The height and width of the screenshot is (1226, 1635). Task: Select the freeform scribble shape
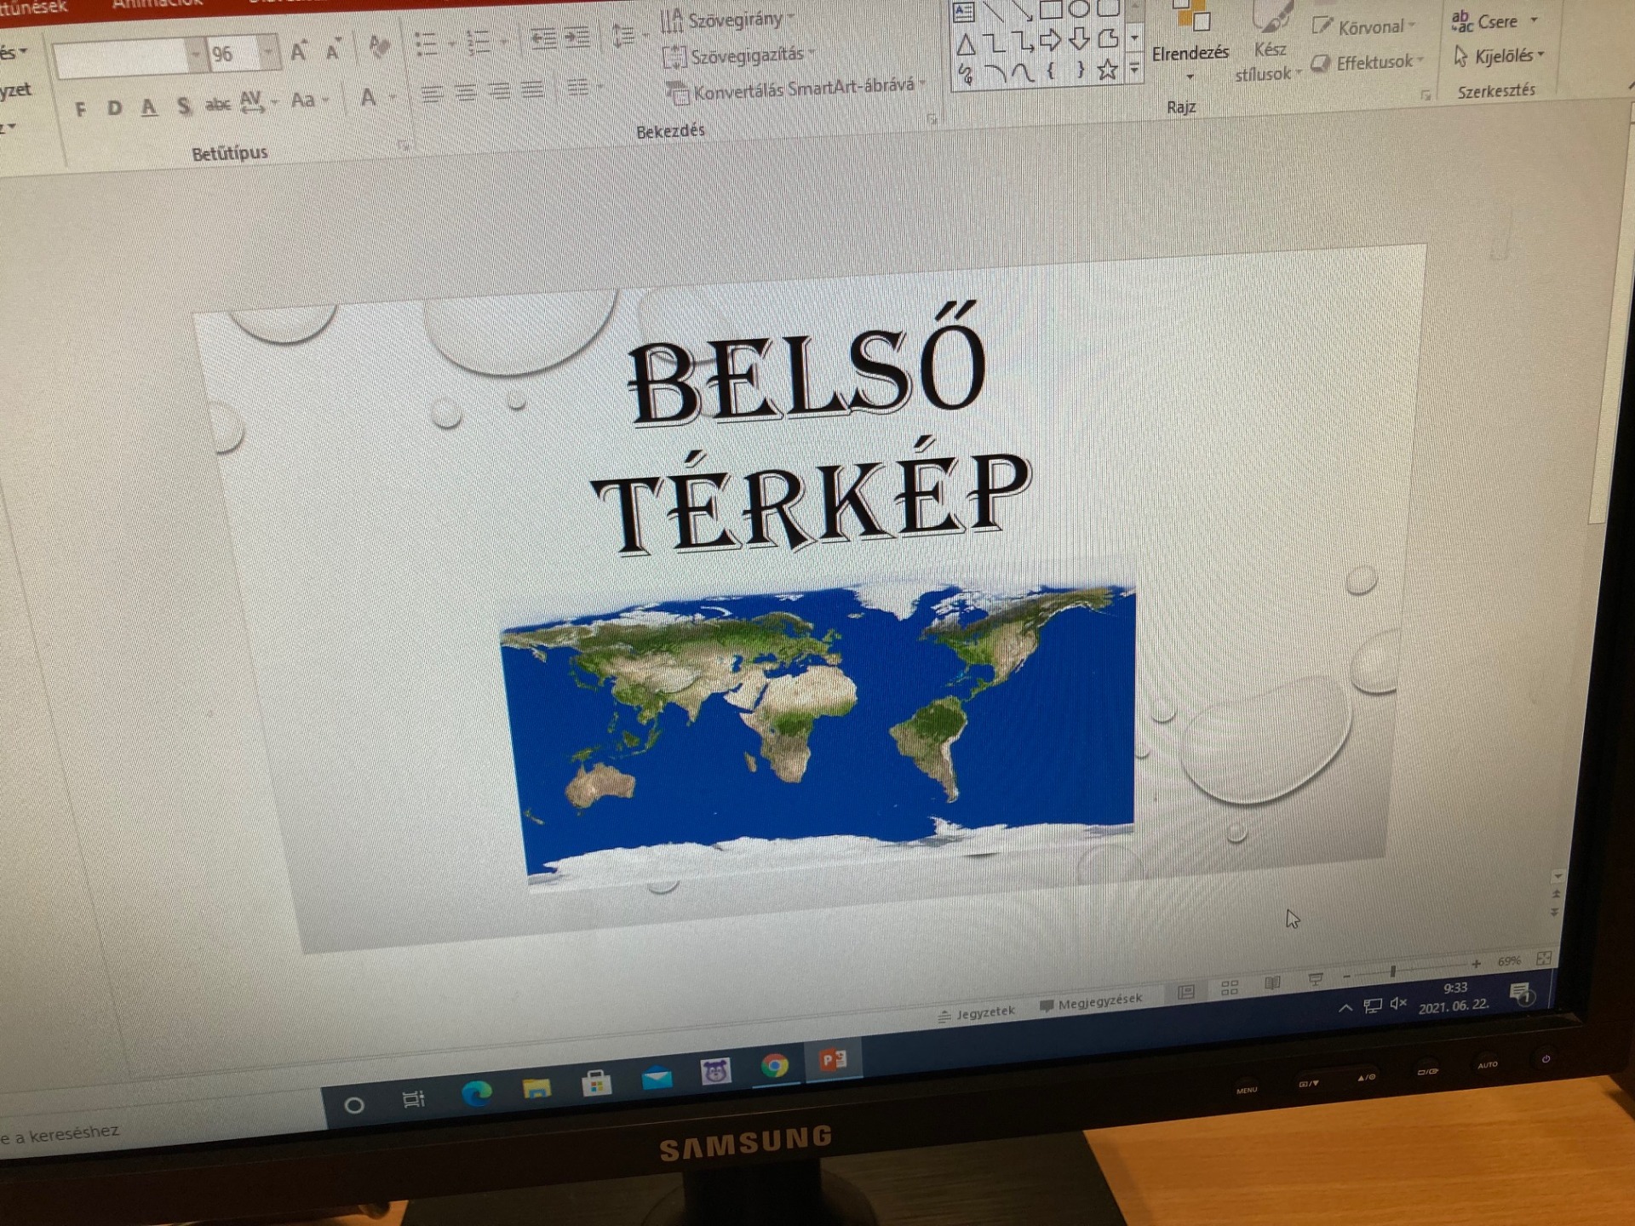click(966, 75)
